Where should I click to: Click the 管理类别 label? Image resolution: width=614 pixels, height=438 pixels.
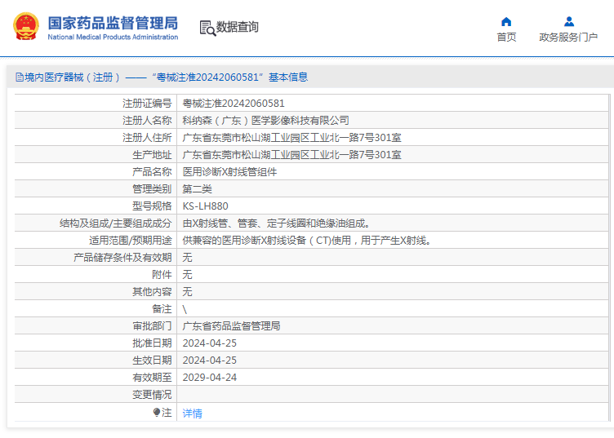click(152, 189)
